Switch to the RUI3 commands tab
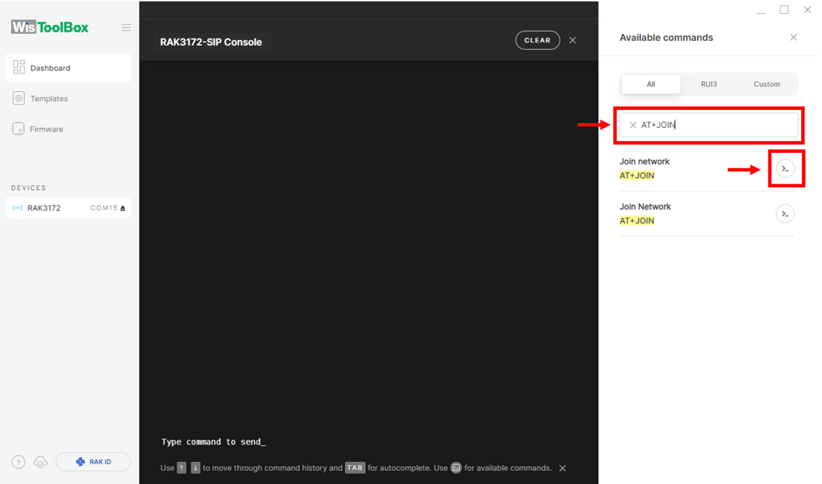The image size is (822, 484). (x=709, y=84)
